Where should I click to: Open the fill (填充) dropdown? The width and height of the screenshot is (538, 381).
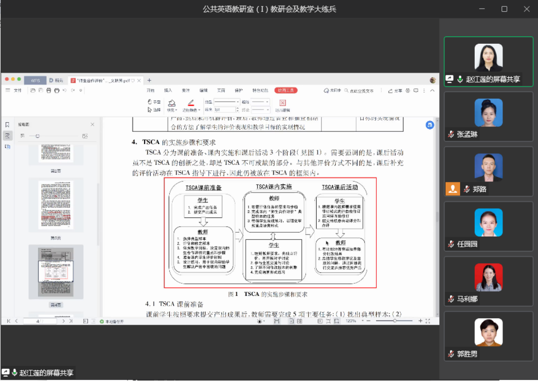172,110
